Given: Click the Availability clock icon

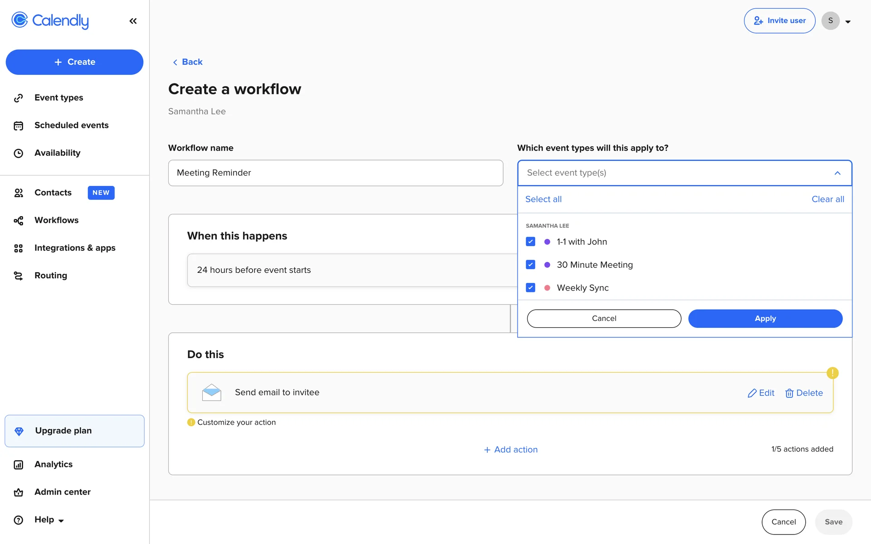Looking at the screenshot, I should coord(18,153).
